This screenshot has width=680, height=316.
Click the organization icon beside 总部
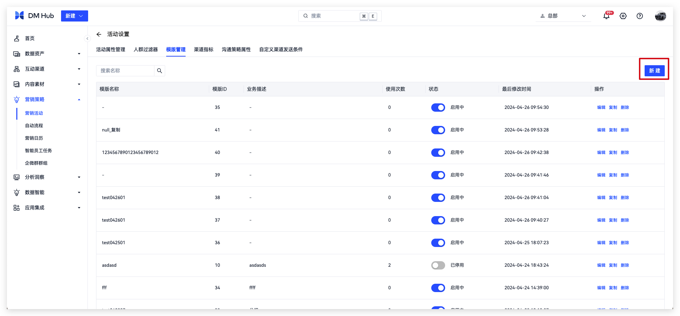[x=543, y=16]
